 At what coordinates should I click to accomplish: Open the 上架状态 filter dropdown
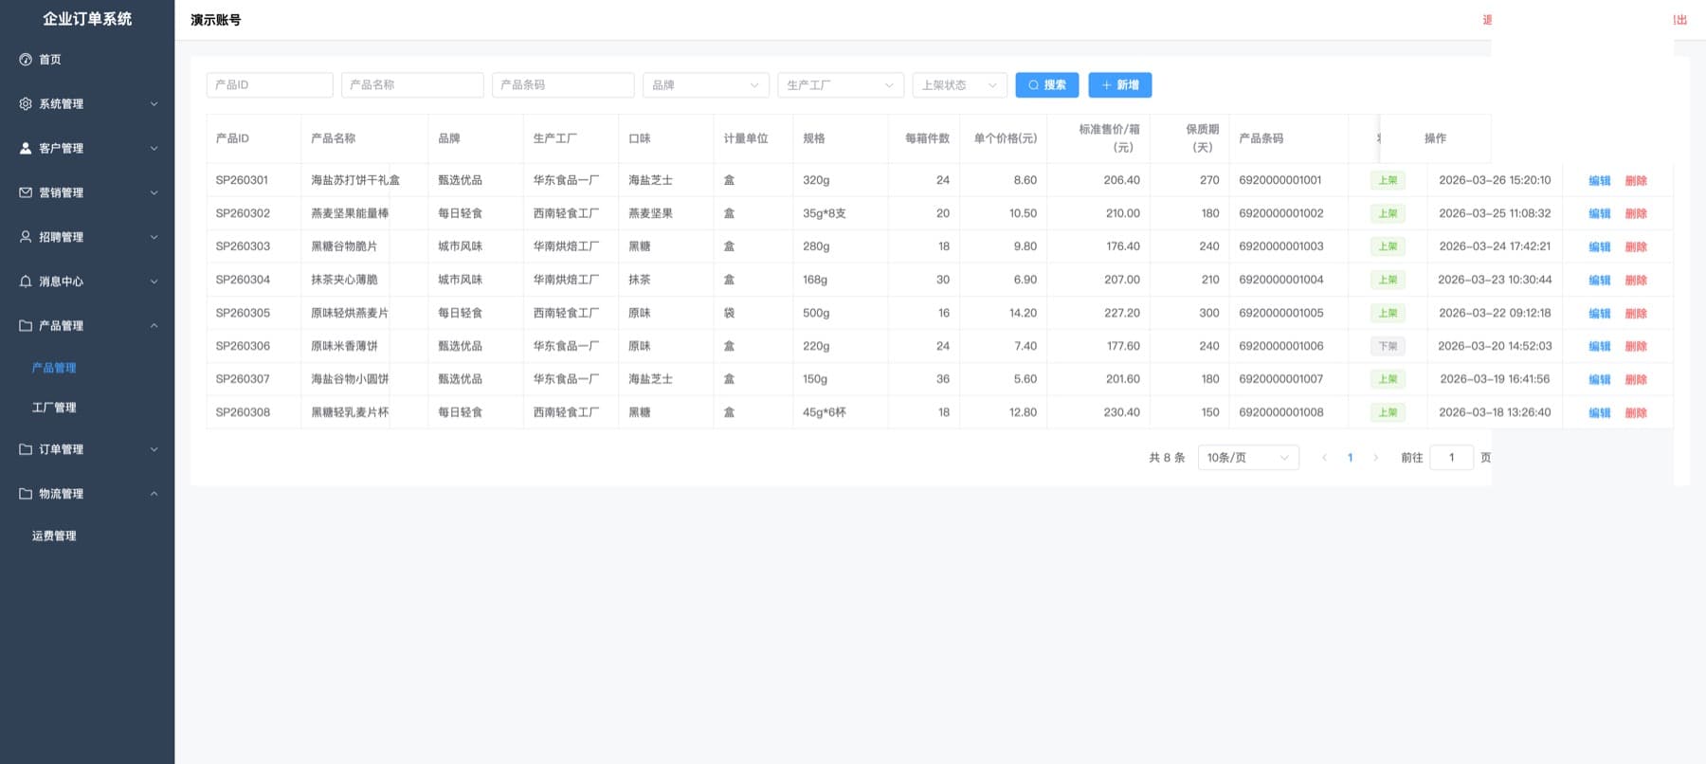point(959,85)
